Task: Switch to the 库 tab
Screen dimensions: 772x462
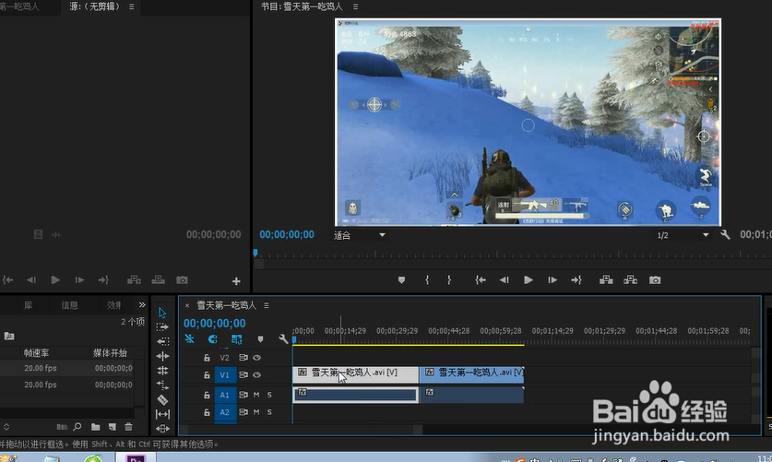Action: pyautogui.click(x=29, y=305)
